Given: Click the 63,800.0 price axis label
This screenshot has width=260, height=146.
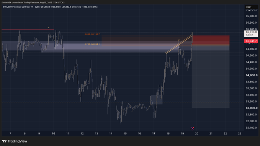Looking at the screenshot, I should 251,82.
